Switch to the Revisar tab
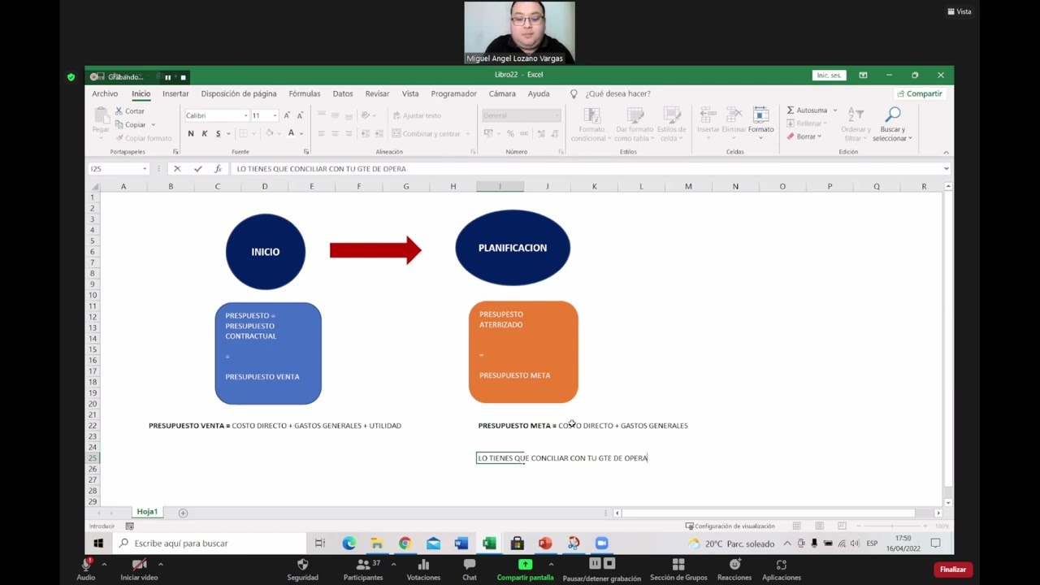 (x=377, y=93)
